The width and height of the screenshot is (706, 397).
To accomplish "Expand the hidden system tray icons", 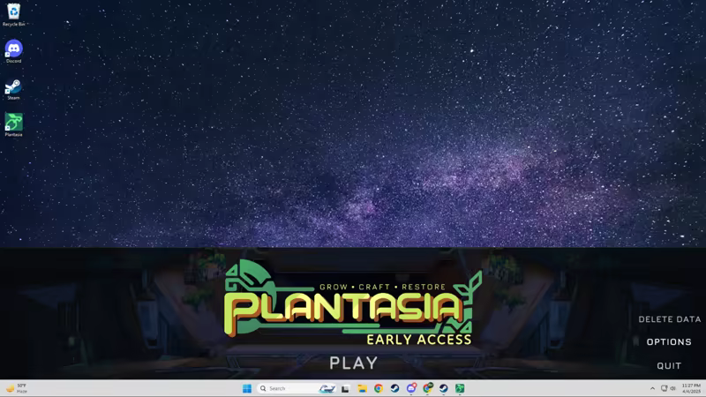I will [x=653, y=388].
